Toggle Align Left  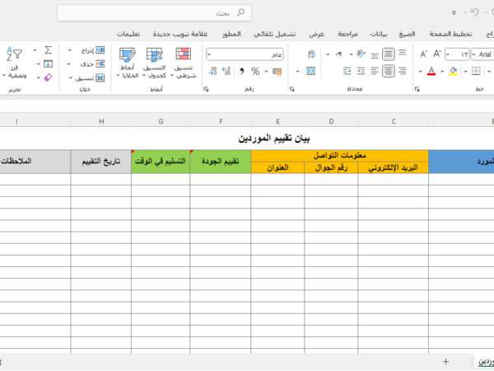point(375,71)
